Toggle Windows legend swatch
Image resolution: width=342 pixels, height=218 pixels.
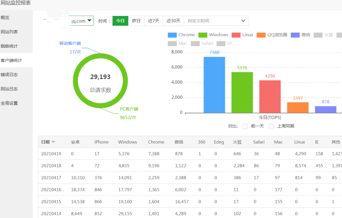pyautogui.click(x=203, y=35)
